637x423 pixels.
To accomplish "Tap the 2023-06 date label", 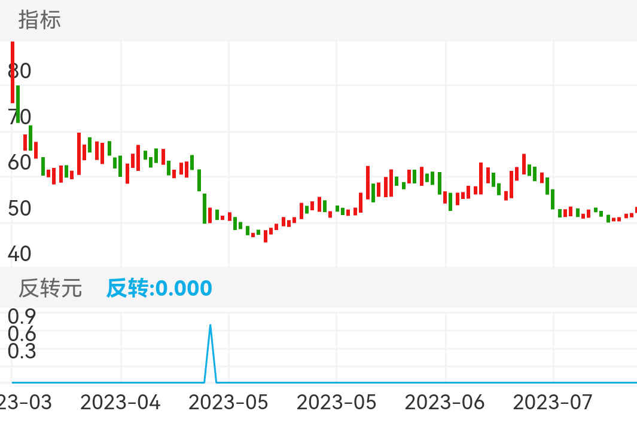I will pos(445,403).
